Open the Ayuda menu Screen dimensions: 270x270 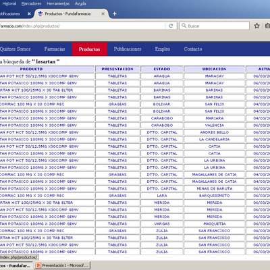pyautogui.click(x=80, y=3)
